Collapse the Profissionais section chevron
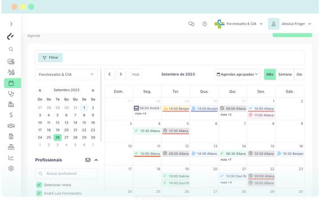320x203 pixels. tap(96, 160)
